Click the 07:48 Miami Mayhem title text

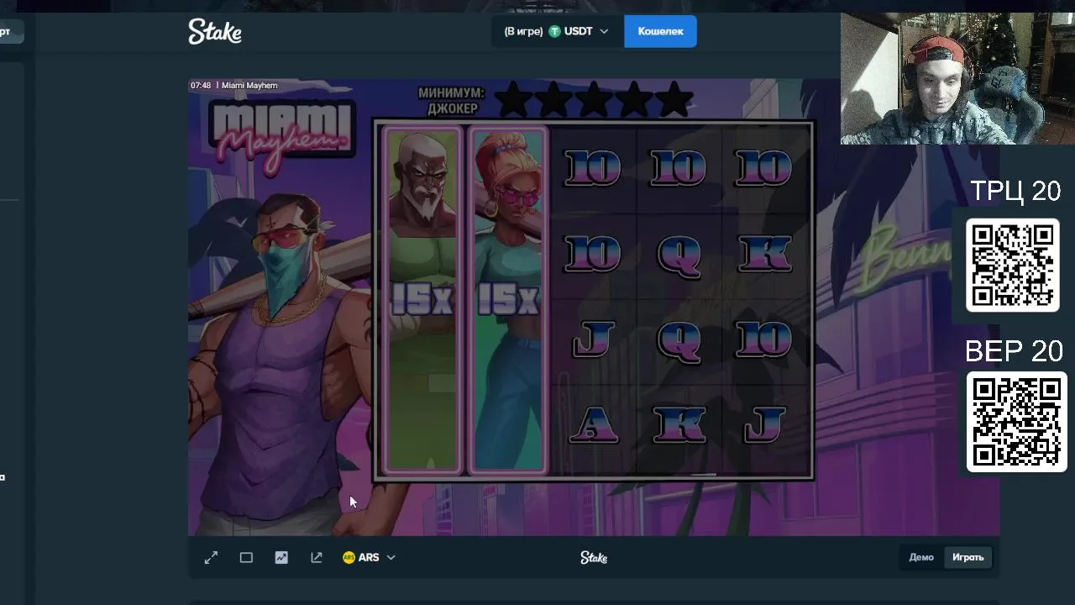(x=233, y=85)
